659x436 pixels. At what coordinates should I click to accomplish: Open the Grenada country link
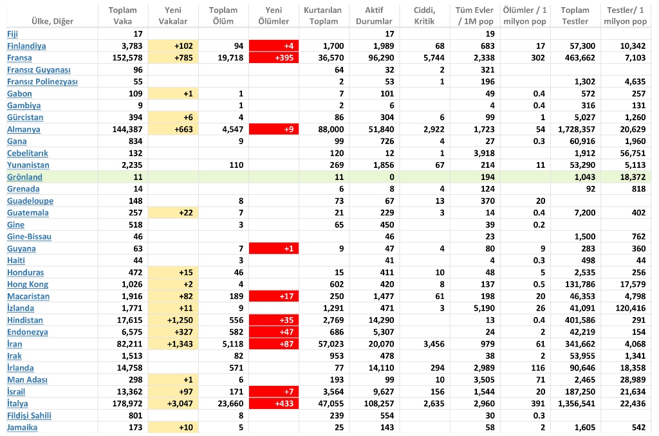tap(23, 189)
